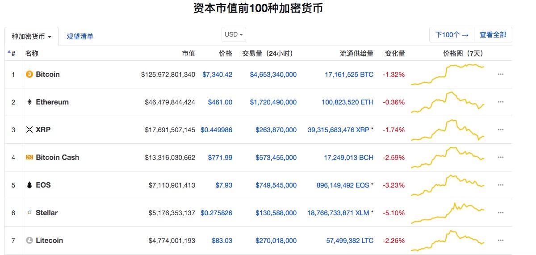536x255 pixels.
Task: Click the Stellar rocket logo icon
Action: click(29, 213)
